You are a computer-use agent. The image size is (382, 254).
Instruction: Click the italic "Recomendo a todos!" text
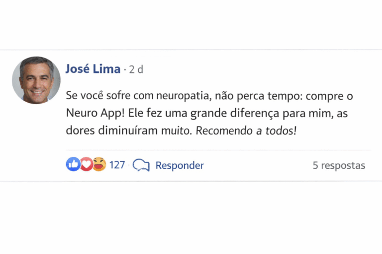[246, 131]
